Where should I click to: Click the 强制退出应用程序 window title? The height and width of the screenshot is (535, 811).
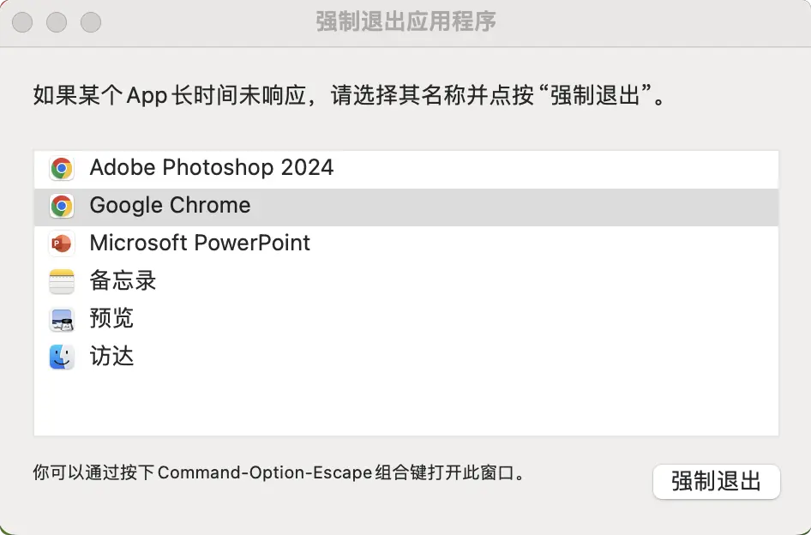click(405, 21)
